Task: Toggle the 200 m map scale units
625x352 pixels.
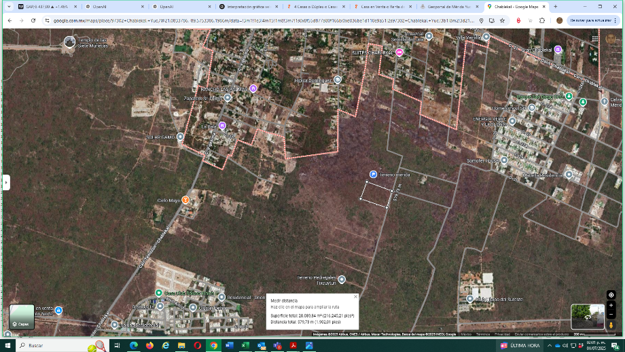Action: point(594,334)
